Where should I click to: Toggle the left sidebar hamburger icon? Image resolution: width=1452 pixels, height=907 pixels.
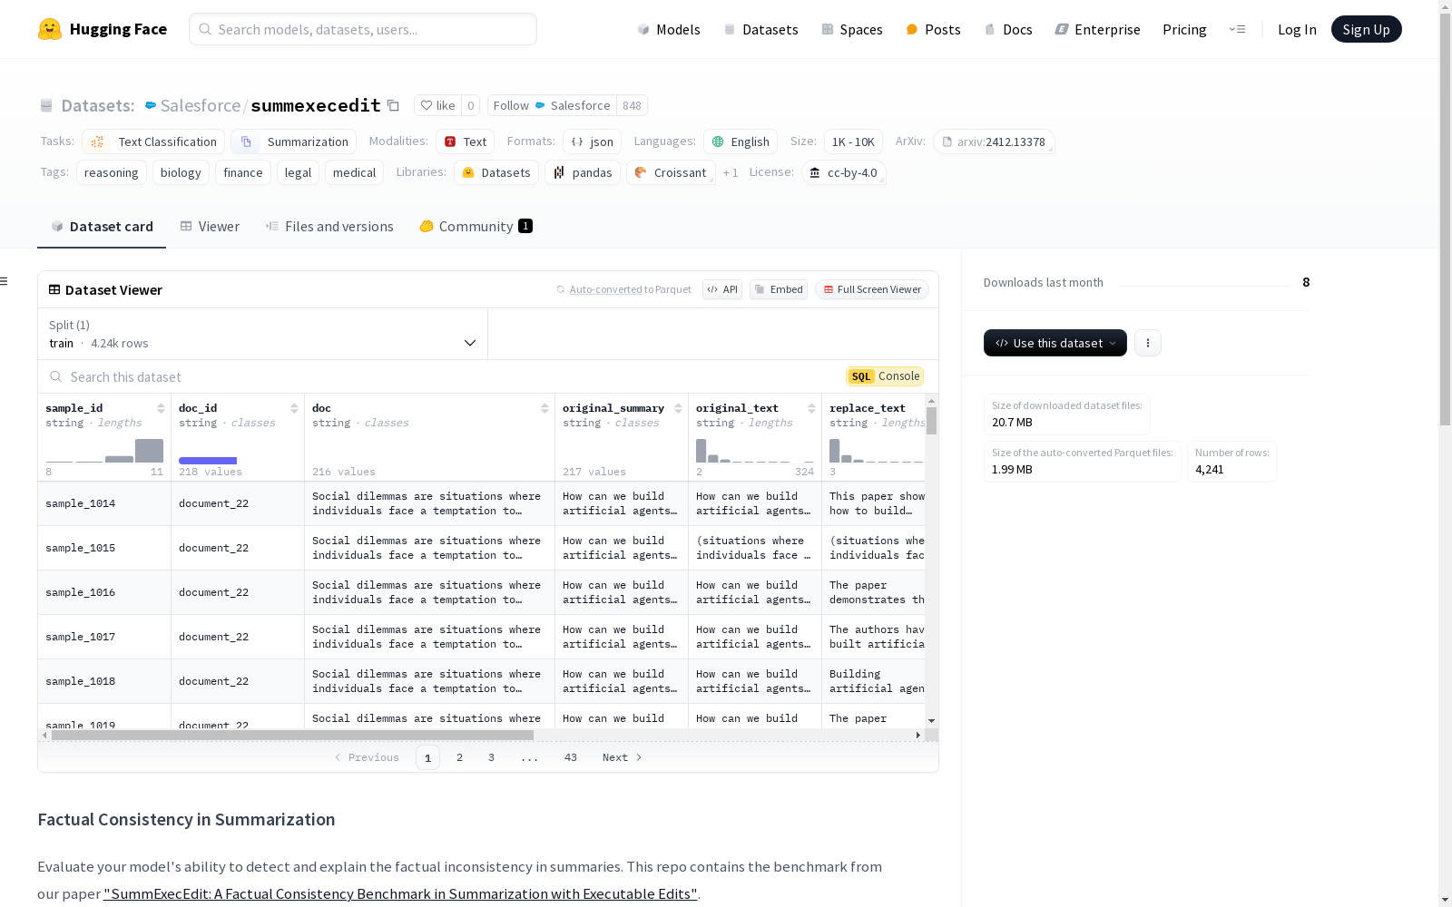pyautogui.click(x=5, y=281)
